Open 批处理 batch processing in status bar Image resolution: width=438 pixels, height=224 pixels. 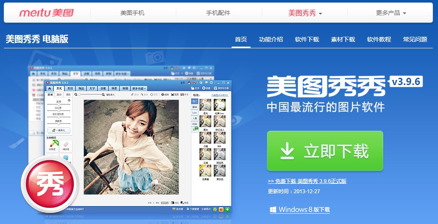pyautogui.click(x=178, y=209)
